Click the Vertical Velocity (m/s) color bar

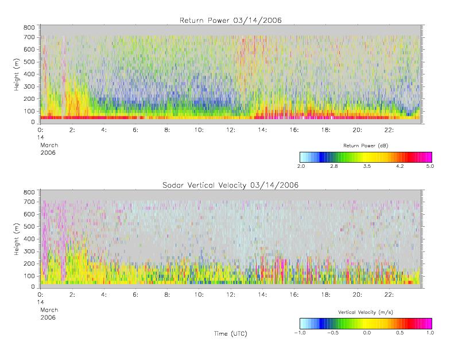tap(366, 324)
